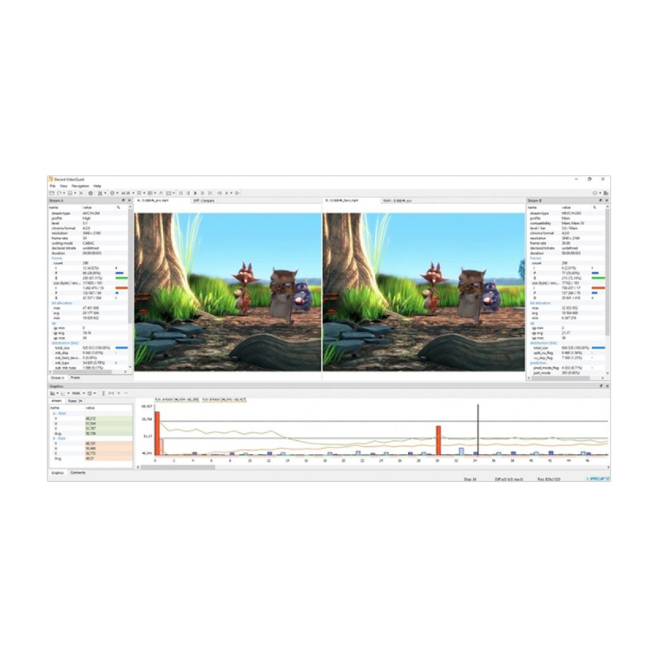Step forward one frame button
This screenshot has width=658, height=658.
tap(202, 193)
